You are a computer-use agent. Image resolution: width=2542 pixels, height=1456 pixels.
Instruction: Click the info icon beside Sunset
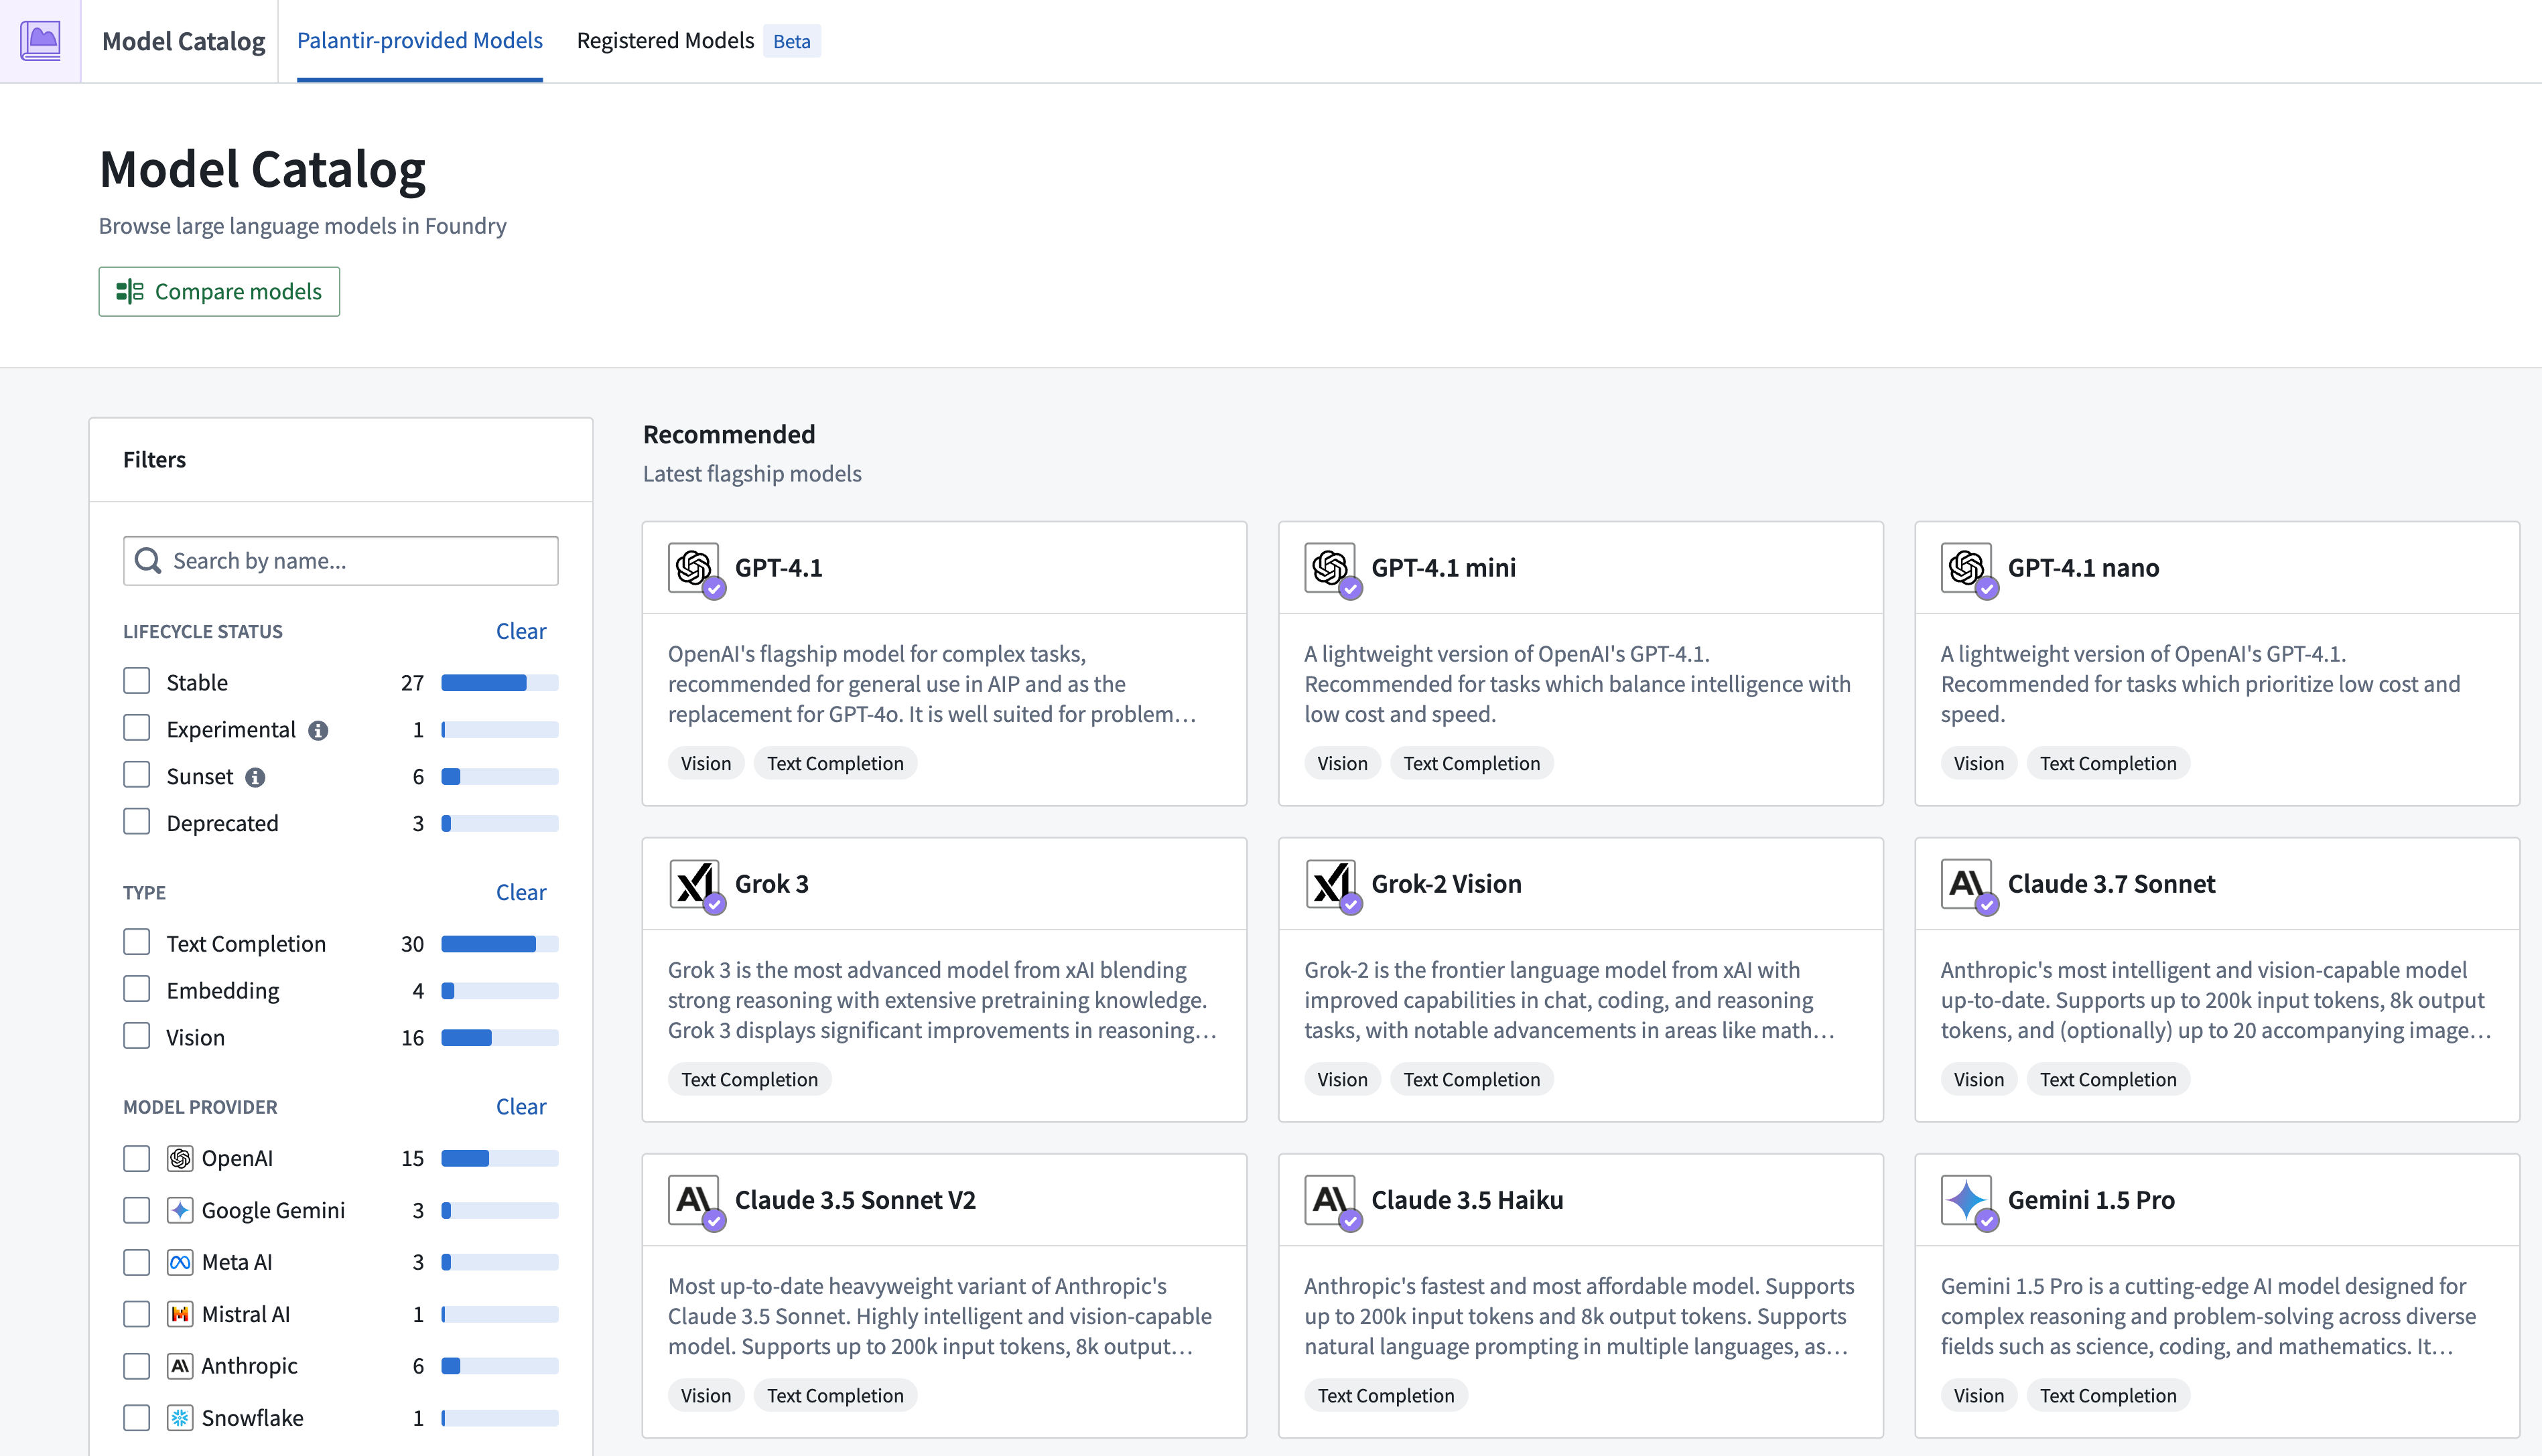(x=255, y=777)
